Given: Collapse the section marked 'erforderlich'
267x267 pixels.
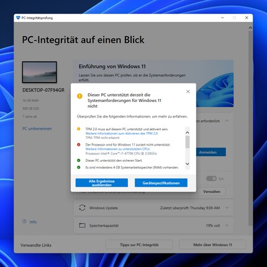Looking at the screenshot, I should click(227, 121).
